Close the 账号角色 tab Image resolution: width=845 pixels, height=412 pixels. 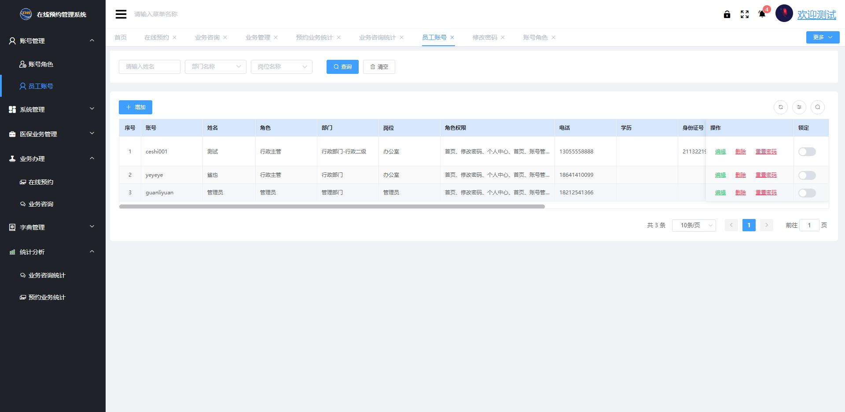pos(554,37)
